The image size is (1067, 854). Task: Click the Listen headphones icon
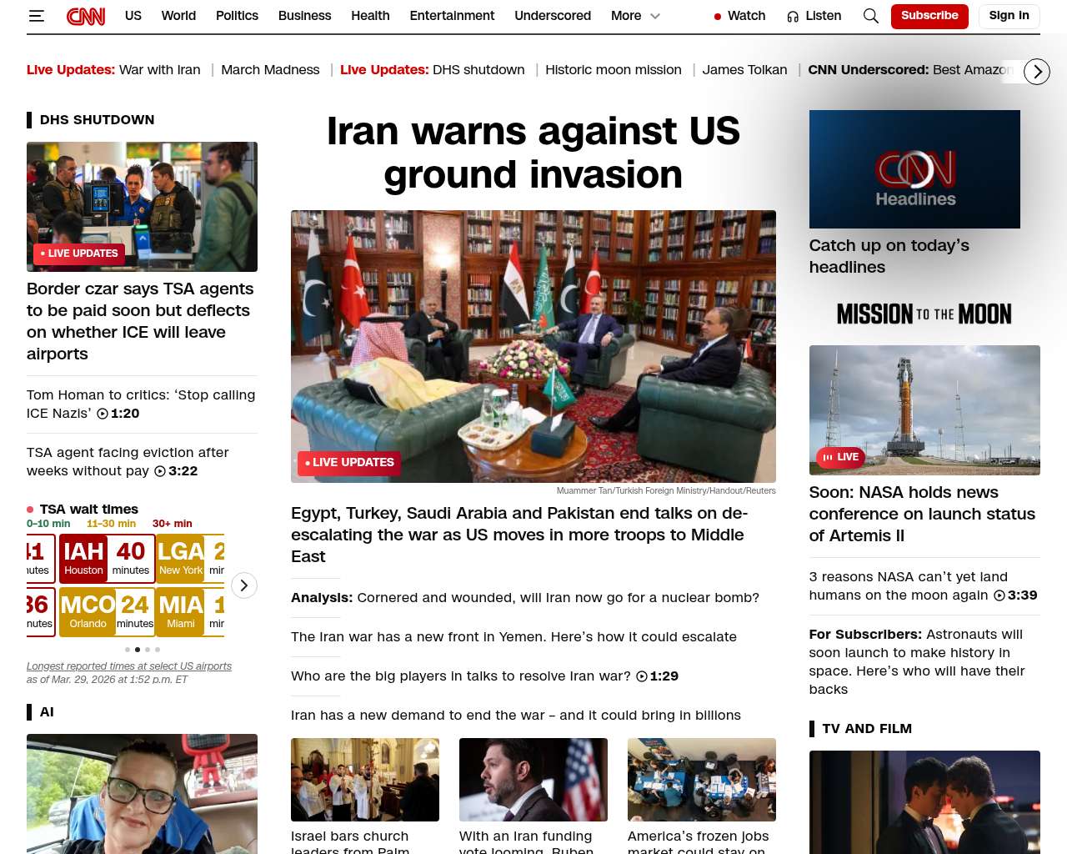click(x=793, y=16)
